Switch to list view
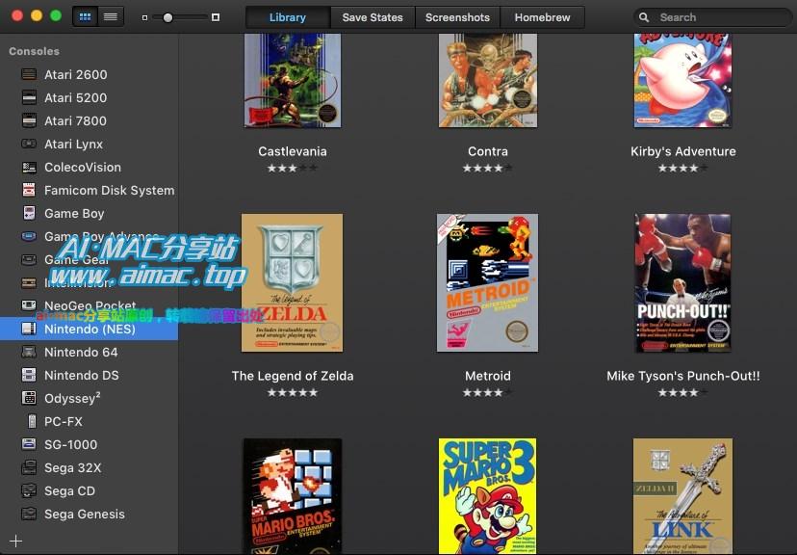 (x=111, y=16)
